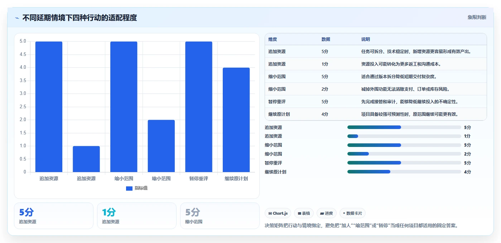
Task: Click the 2.5 y-axis tick label
Action: click(23, 107)
